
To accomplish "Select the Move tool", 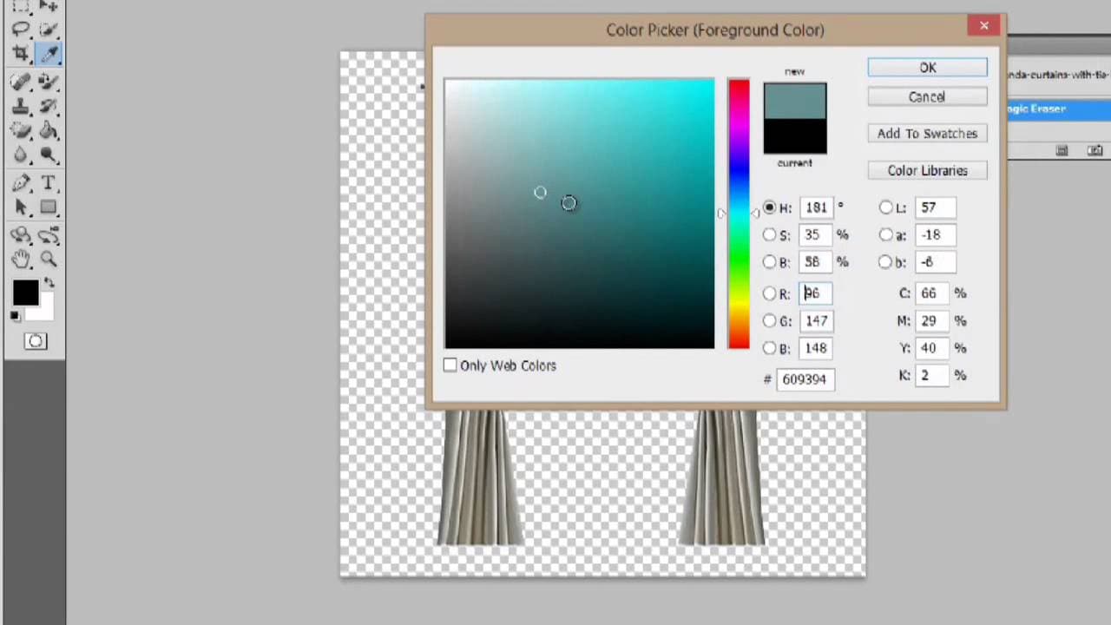I will point(49,6).
